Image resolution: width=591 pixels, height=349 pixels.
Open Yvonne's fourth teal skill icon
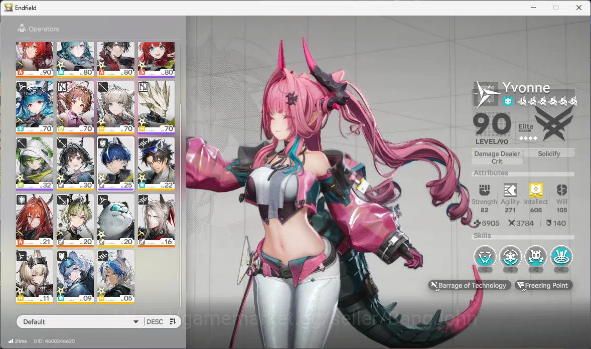pos(561,257)
